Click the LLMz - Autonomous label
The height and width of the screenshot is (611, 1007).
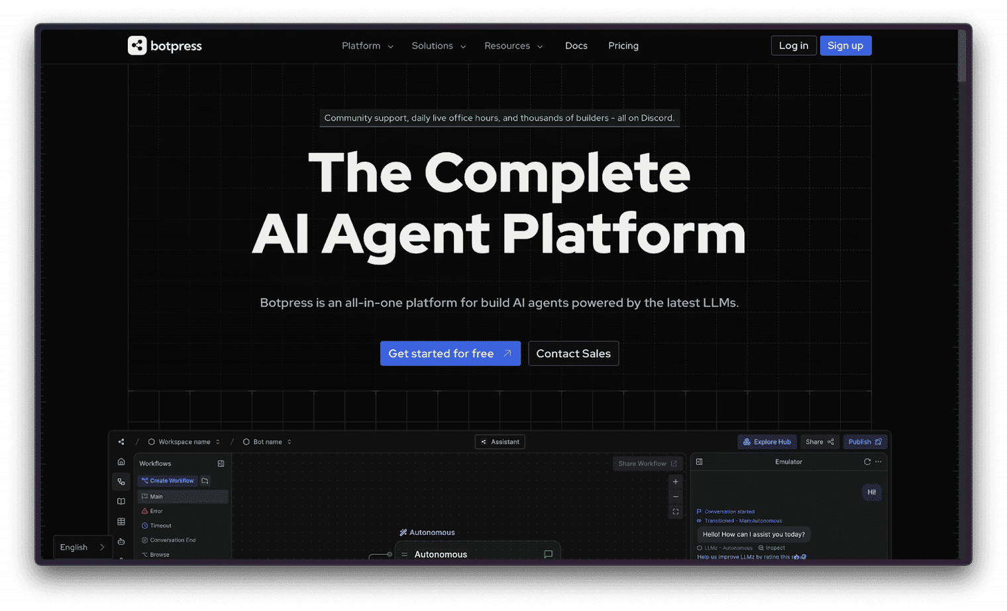(724, 548)
